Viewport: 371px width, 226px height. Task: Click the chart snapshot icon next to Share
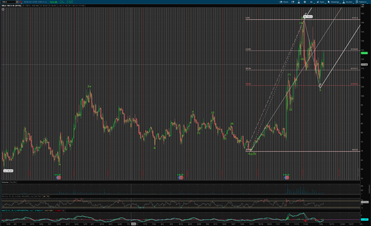[x=292, y=2]
